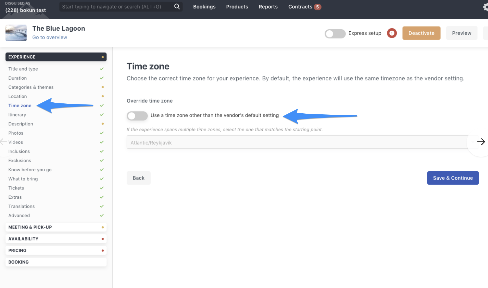The image size is (488, 288).
Task: Open the Exclusions step
Action: 20,161
